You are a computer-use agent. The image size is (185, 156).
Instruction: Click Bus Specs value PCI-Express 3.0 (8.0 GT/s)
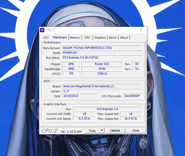point(102,57)
